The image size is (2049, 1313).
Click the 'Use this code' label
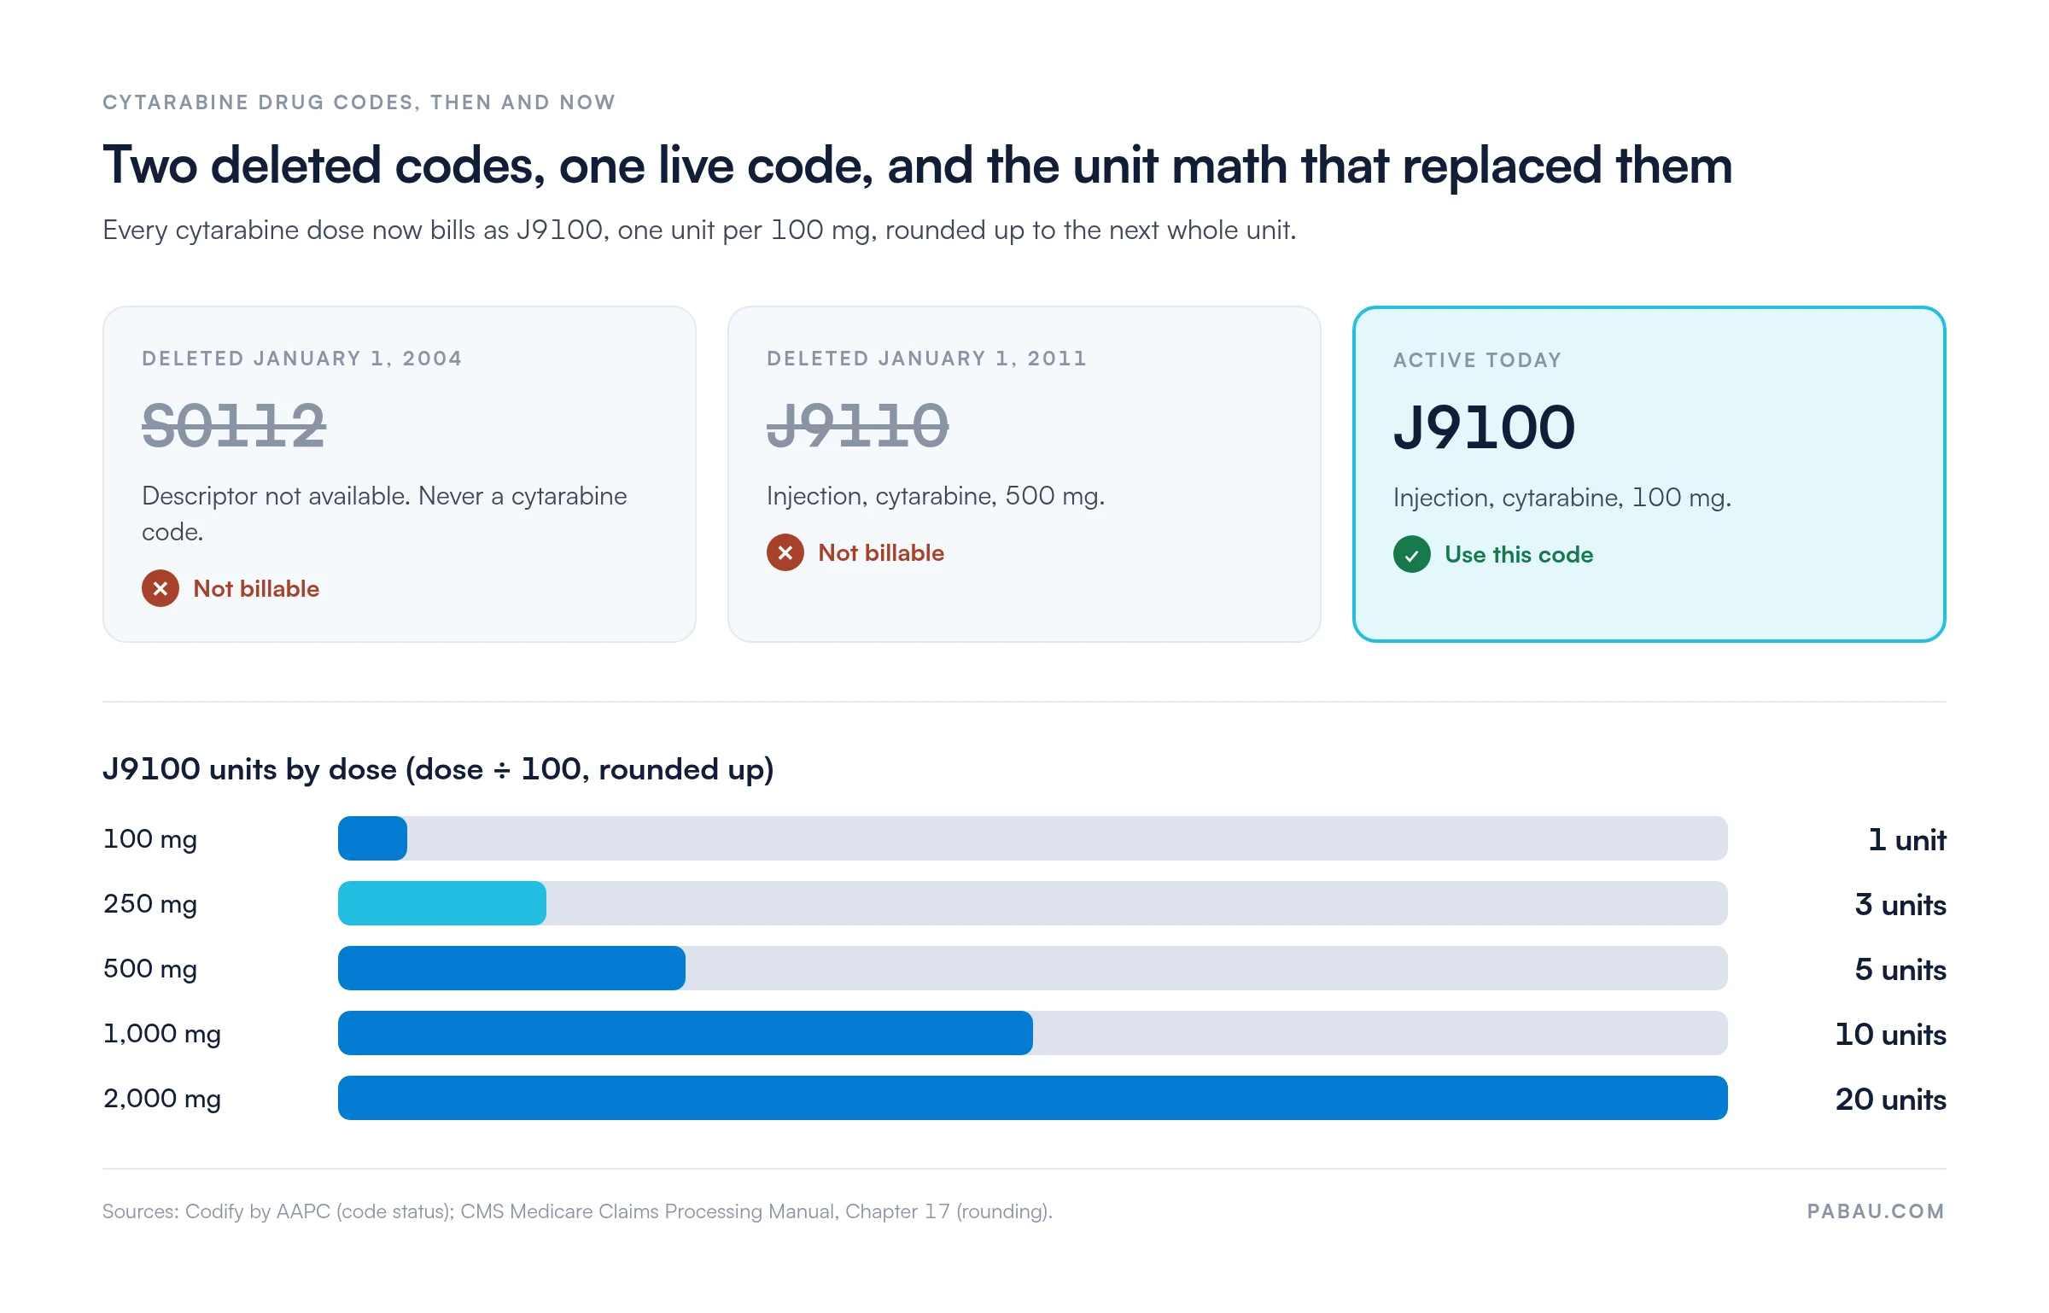click(x=1519, y=554)
